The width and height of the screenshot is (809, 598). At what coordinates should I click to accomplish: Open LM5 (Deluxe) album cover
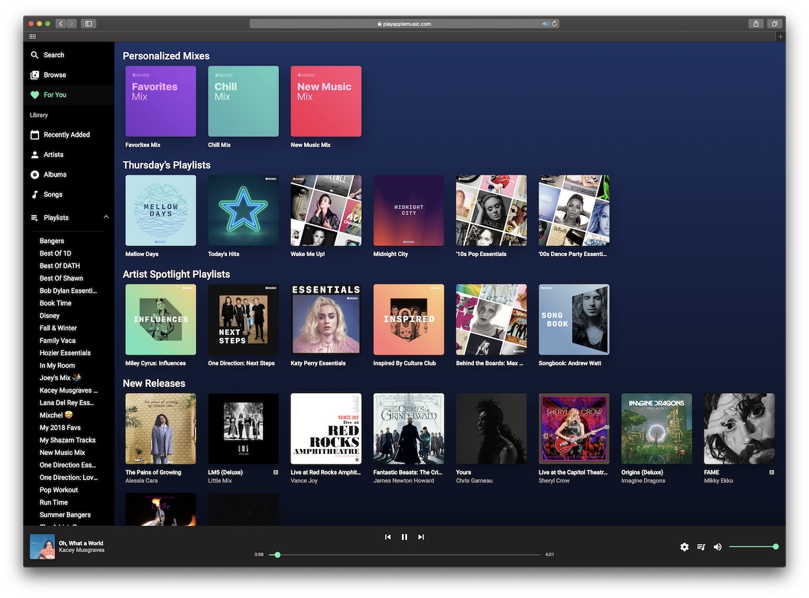tap(243, 429)
